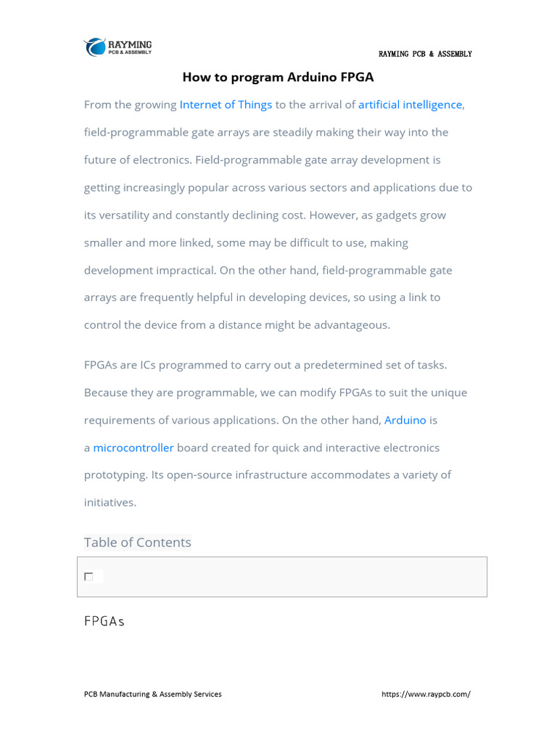Click the word 'initiatives.' in the second paragraph
The image size is (557, 743).
point(110,502)
